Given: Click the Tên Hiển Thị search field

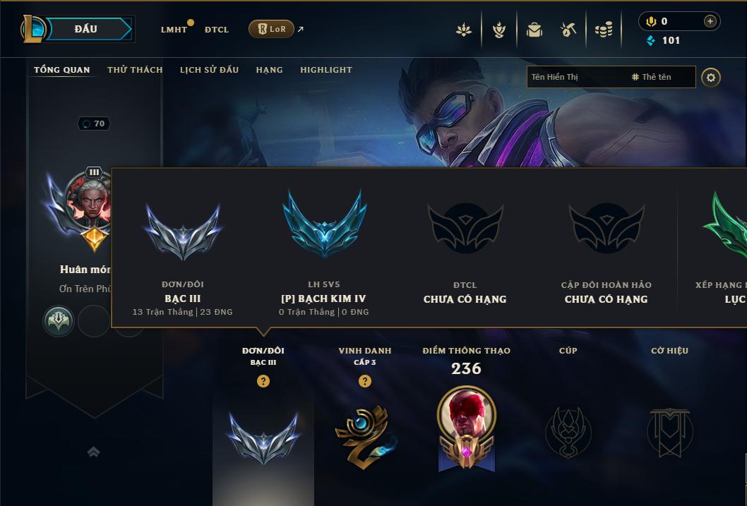Looking at the screenshot, I should 611,77.
